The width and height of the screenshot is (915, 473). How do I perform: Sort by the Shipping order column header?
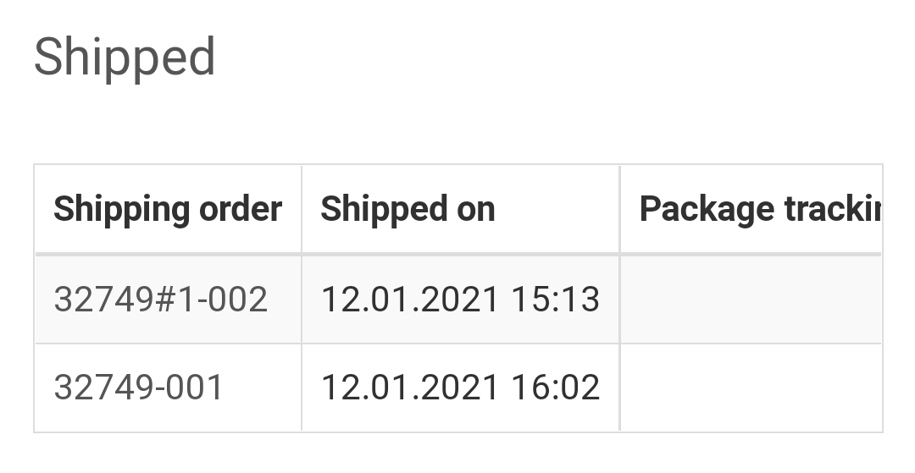pyautogui.click(x=168, y=209)
